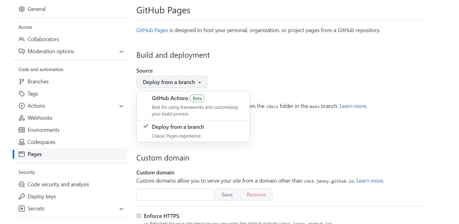Click the key icon beside Deploy keys
Screen dimensions: 459x224
click(x=21, y=196)
